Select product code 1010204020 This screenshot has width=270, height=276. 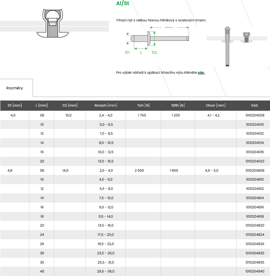tap(255, 161)
